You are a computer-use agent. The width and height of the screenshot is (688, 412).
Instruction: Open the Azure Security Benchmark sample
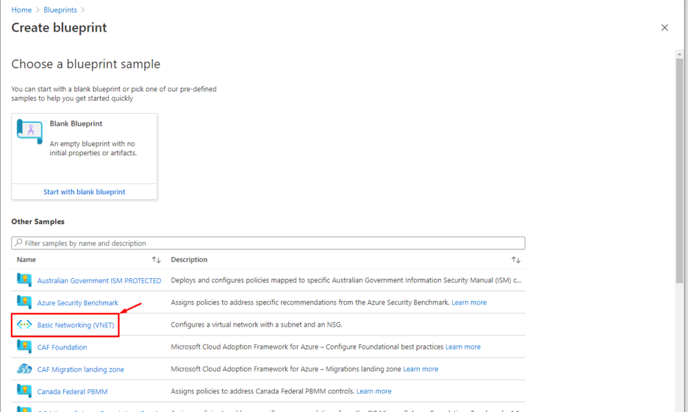(x=78, y=302)
